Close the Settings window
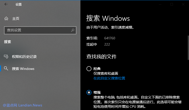 pyautogui.click(x=183, y=4)
